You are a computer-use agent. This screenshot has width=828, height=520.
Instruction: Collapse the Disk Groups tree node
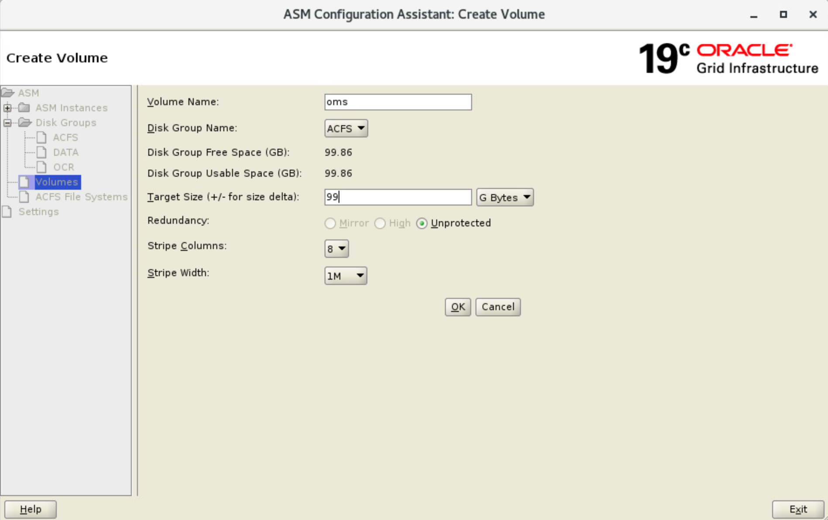[x=7, y=123]
